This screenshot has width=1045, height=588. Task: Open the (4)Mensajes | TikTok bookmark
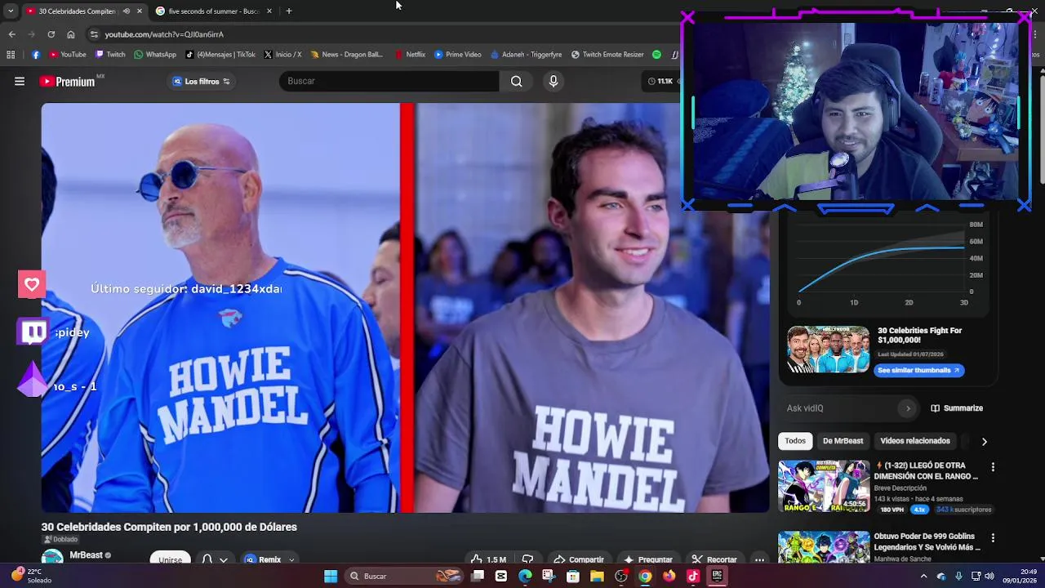click(220, 55)
